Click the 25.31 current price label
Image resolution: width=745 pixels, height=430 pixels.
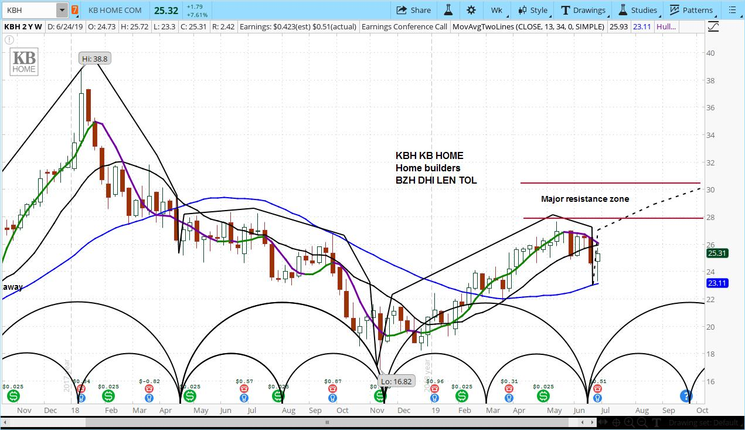tap(717, 253)
